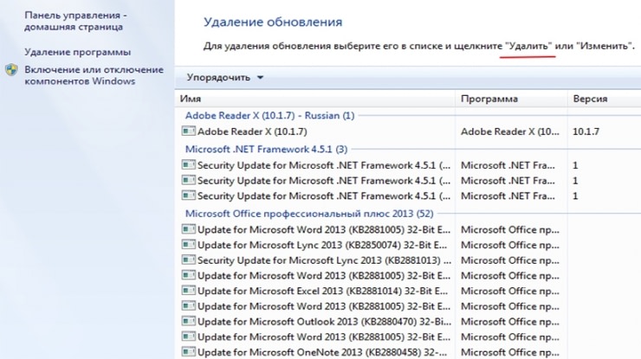Click icon of Update for Microsoft Excel 2013
This screenshot has width=641, height=359.
[188, 291]
